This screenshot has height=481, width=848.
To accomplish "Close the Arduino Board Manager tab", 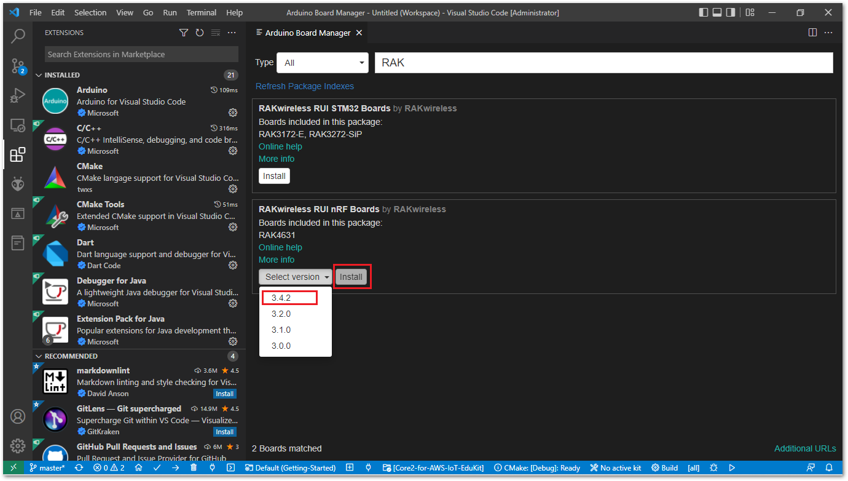I will [359, 33].
